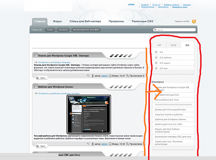Click views magnifier icon in Wordpress бизнес footer
The height and width of the screenshot is (160, 216).
coord(127,144)
